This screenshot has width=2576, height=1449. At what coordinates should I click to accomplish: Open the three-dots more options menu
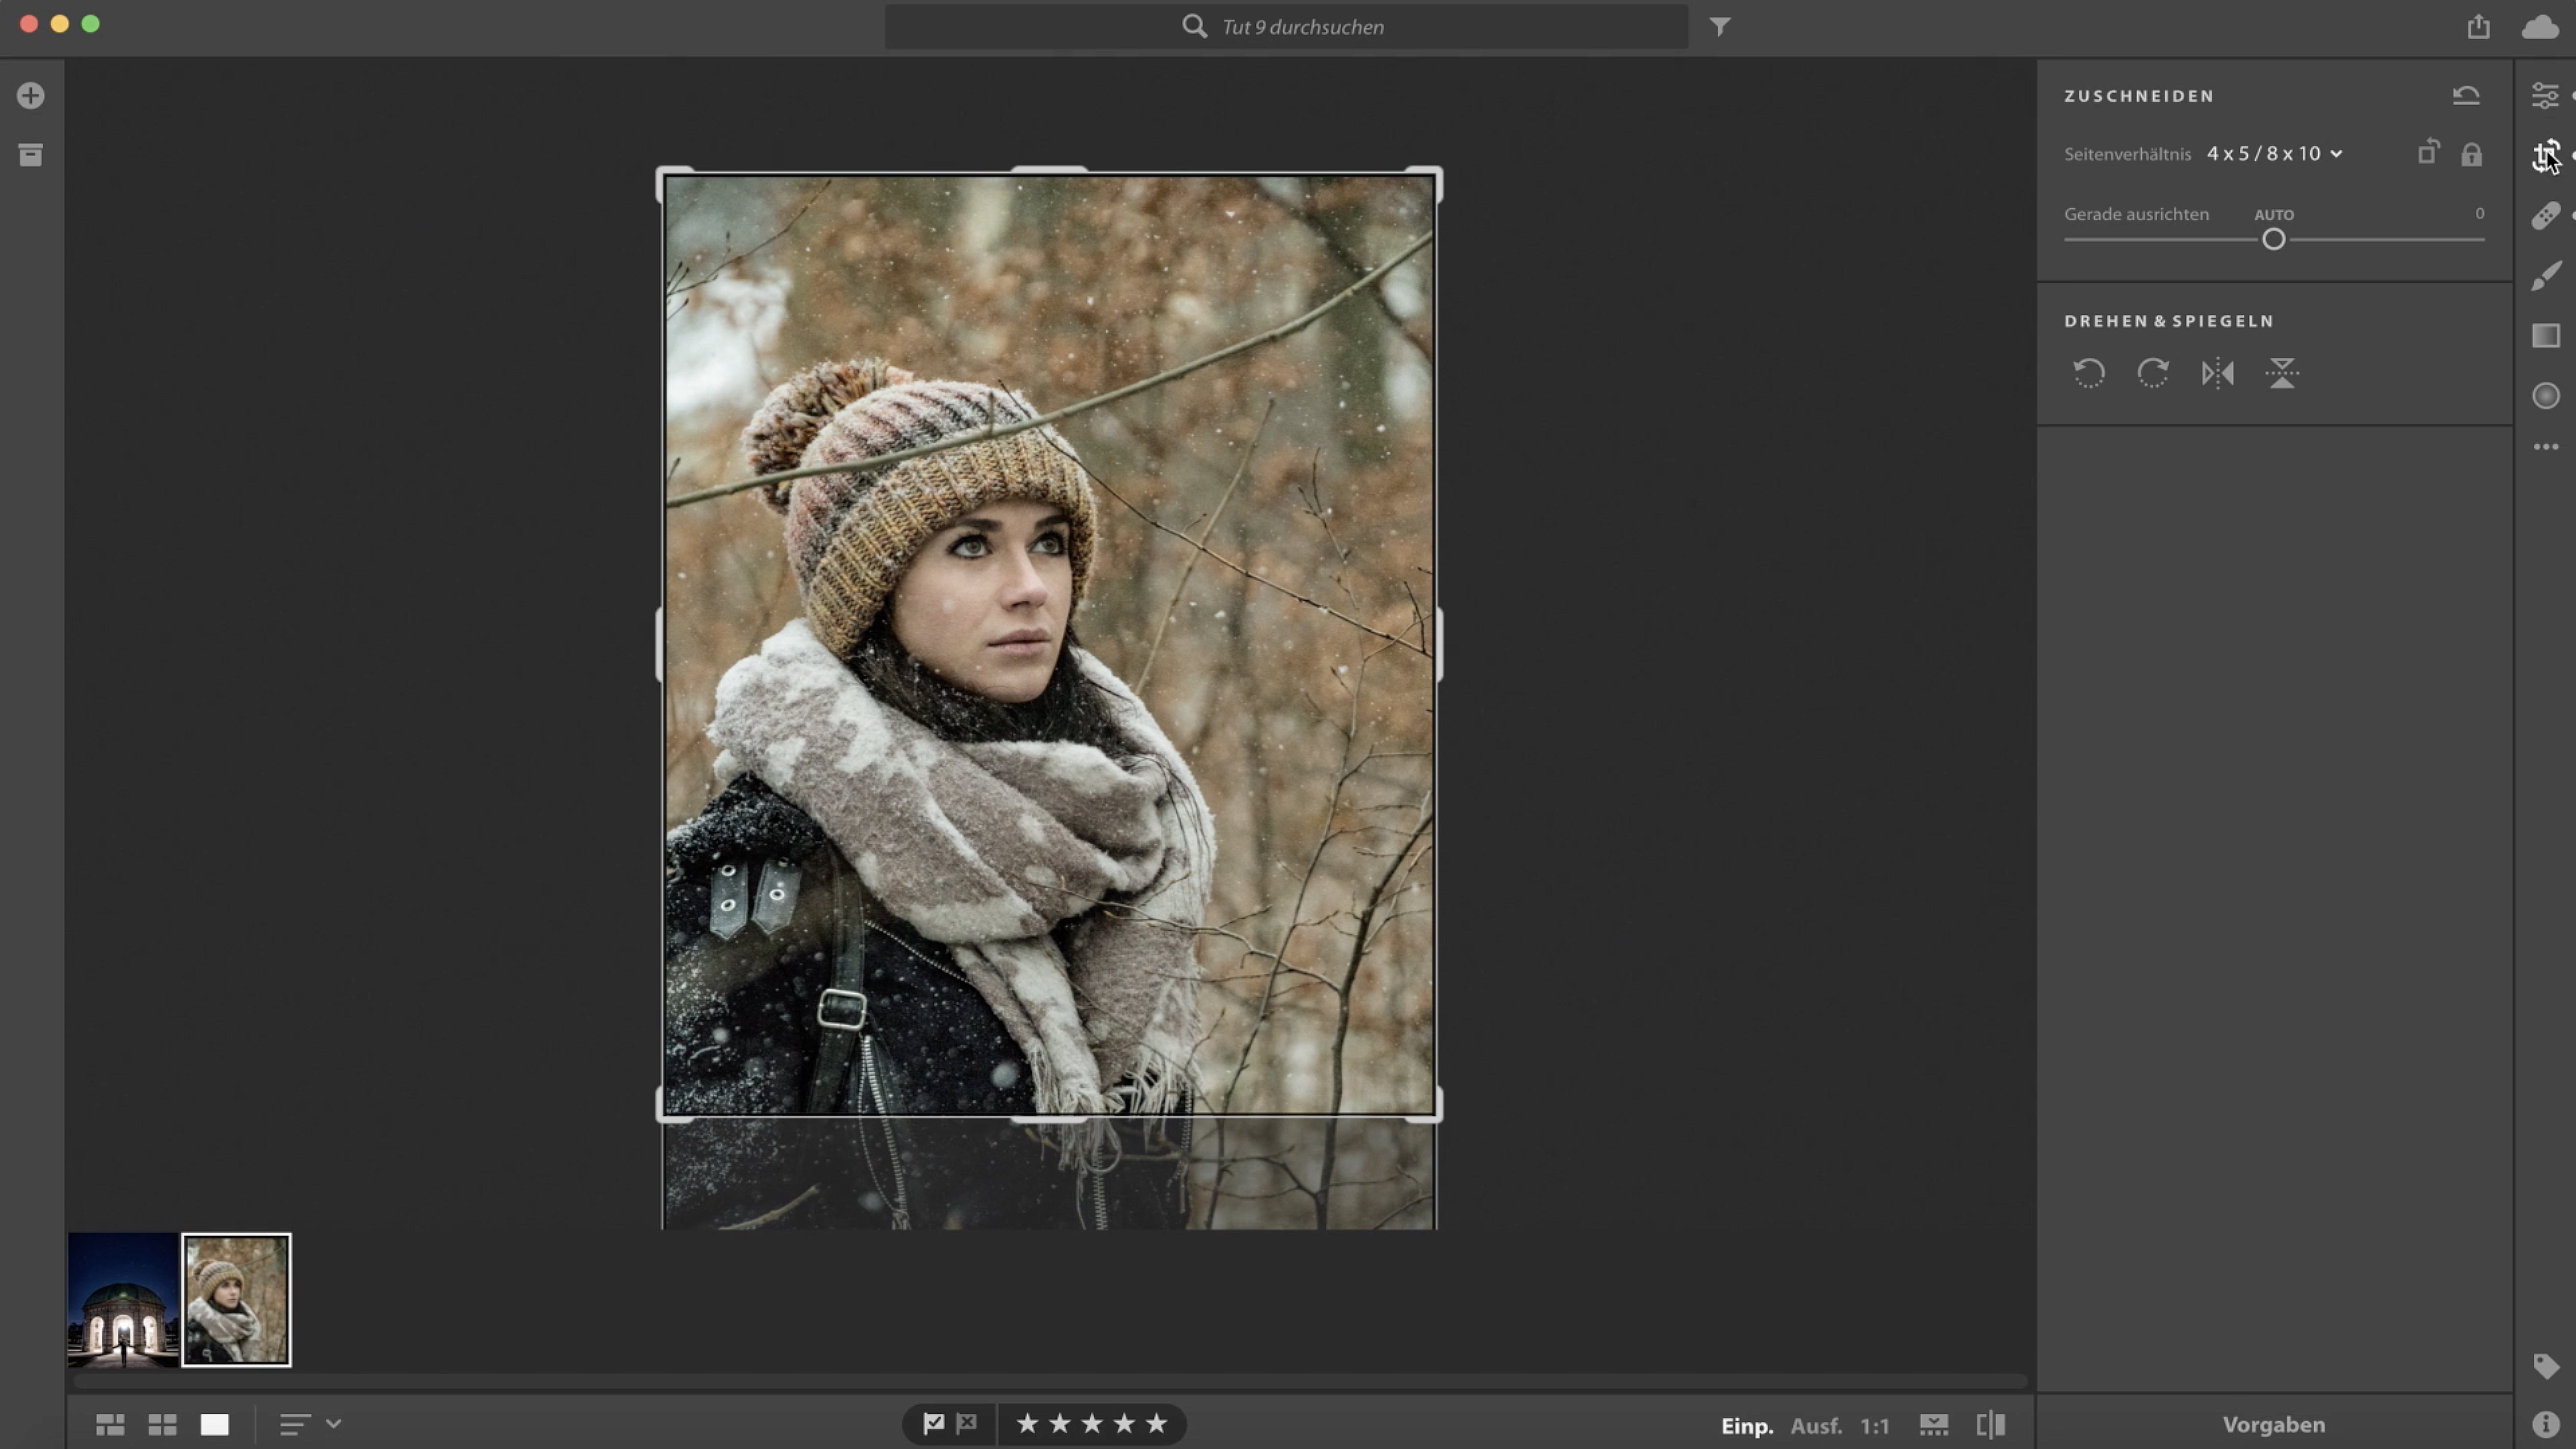[x=2545, y=447]
